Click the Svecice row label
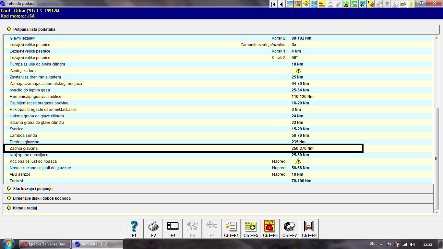This screenshot has width=443, height=249. tap(17, 129)
